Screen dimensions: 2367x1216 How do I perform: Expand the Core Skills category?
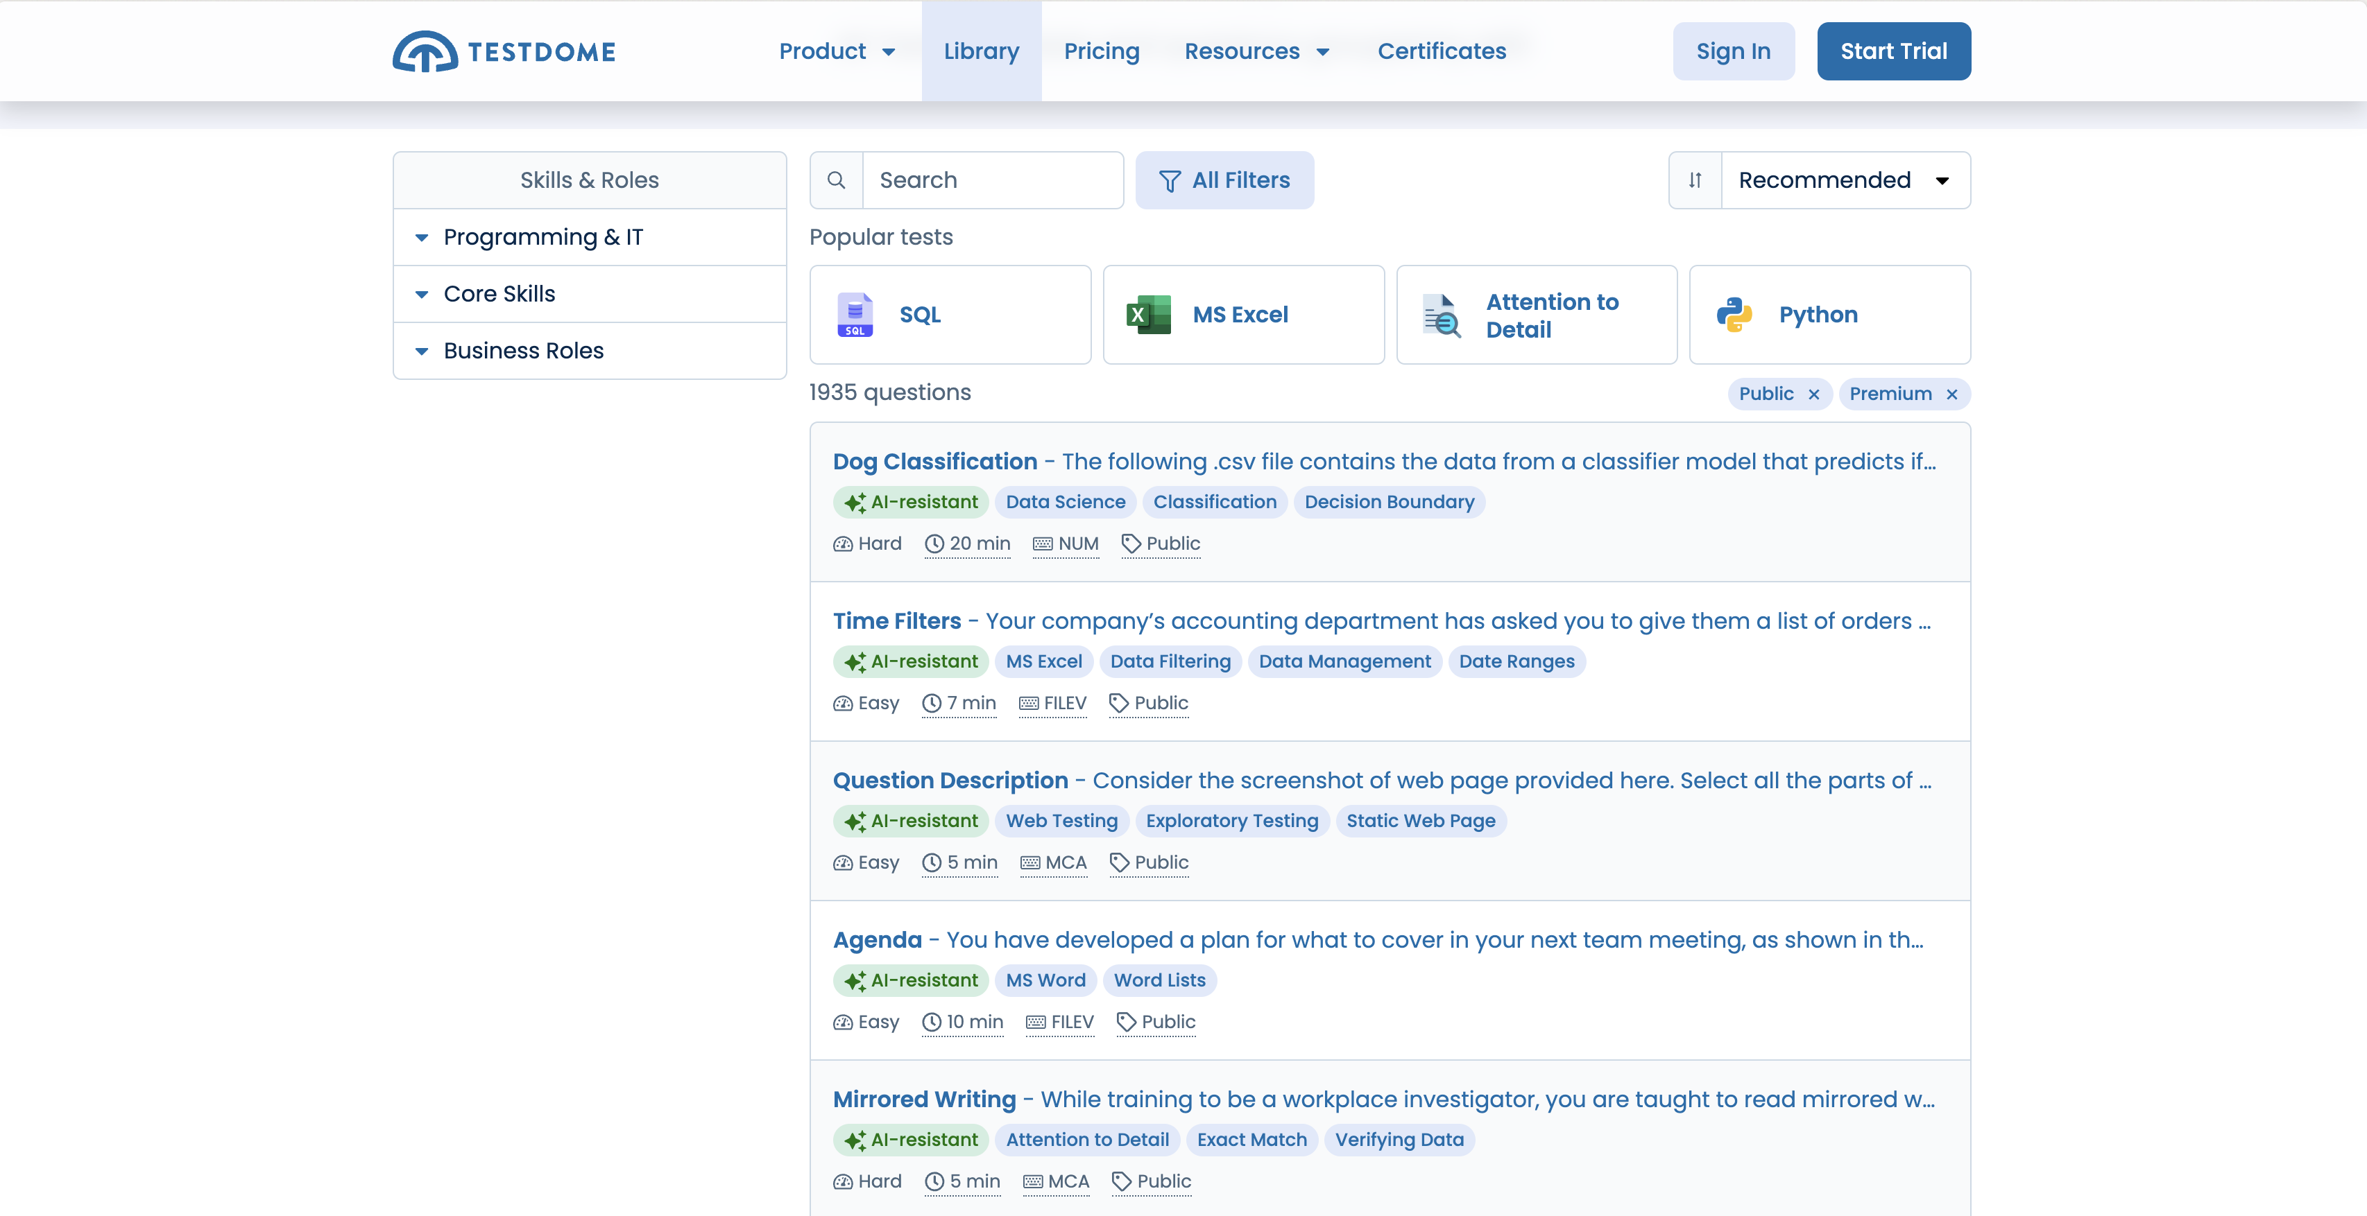pyautogui.click(x=590, y=294)
